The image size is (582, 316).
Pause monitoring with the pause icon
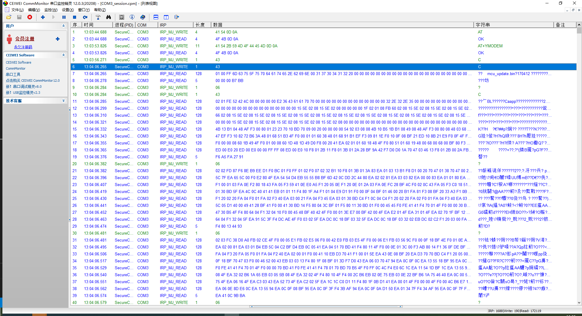tap(64, 17)
